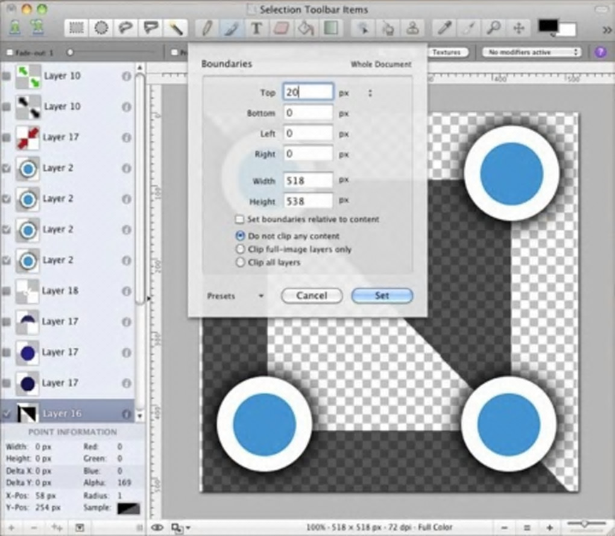
Task: Click the actual size equals icon
Action: 527,528
